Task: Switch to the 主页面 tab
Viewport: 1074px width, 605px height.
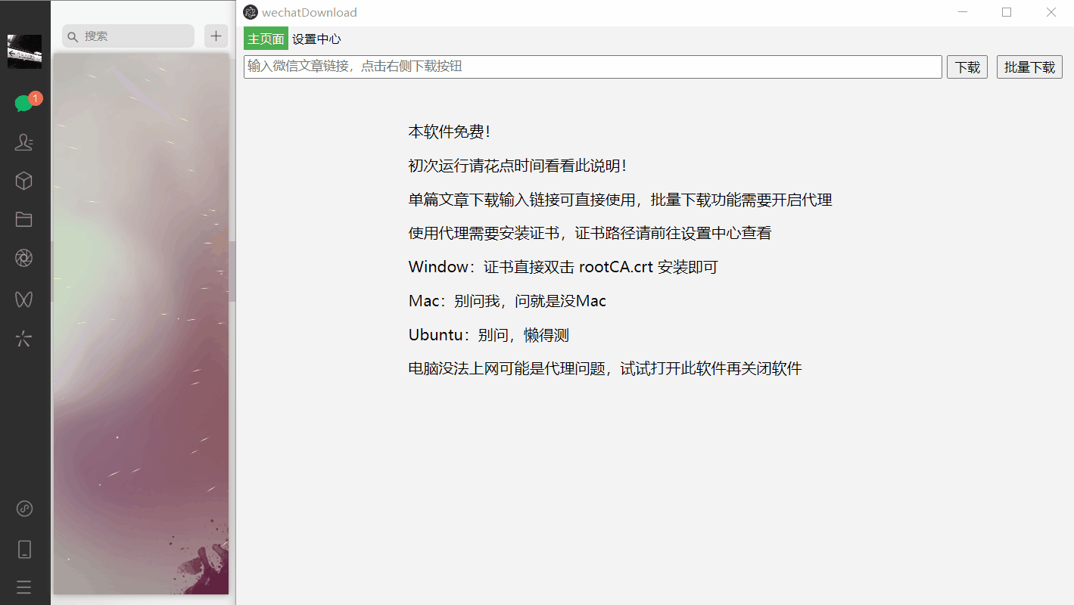Action: click(266, 39)
